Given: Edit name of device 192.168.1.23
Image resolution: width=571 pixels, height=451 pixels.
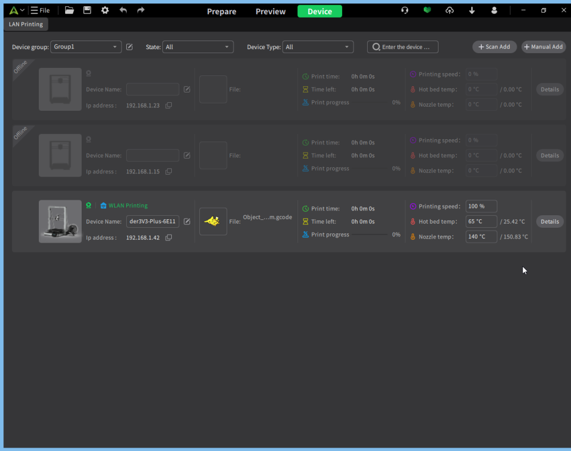Looking at the screenshot, I should pyautogui.click(x=187, y=89).
